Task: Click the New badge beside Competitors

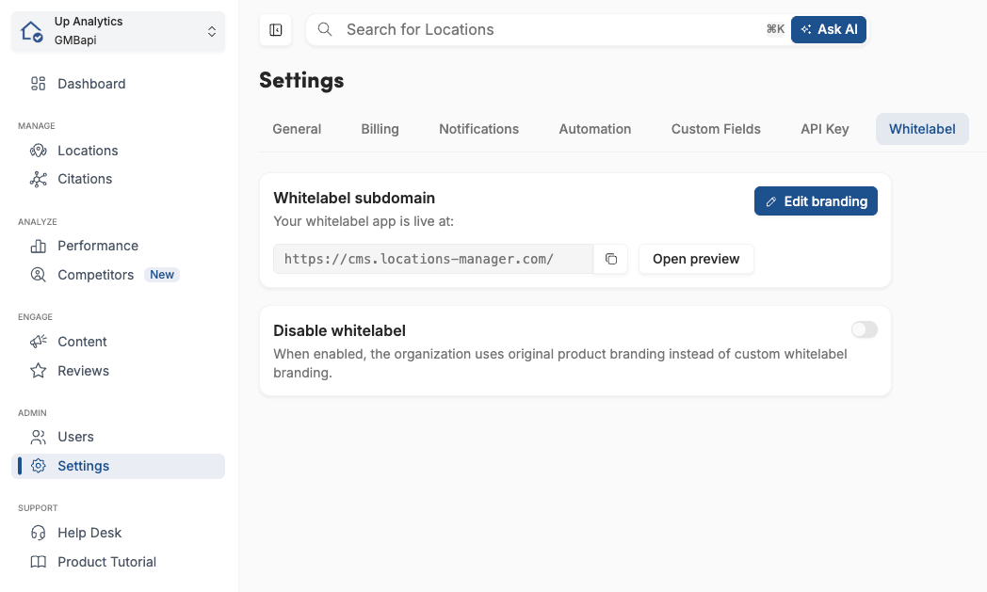Action: [162, 275]
